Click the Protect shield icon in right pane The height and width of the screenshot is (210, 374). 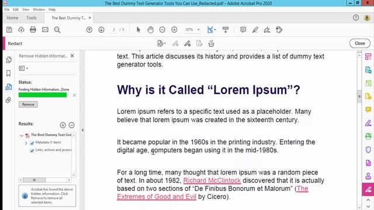(368, 150)
